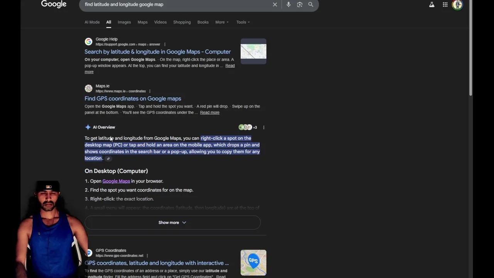Screen dimensions: 494x278
Task: Click the search input field
Action: pos(176,5)
